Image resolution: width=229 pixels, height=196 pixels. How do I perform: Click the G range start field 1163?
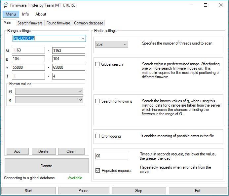[28, 50]
